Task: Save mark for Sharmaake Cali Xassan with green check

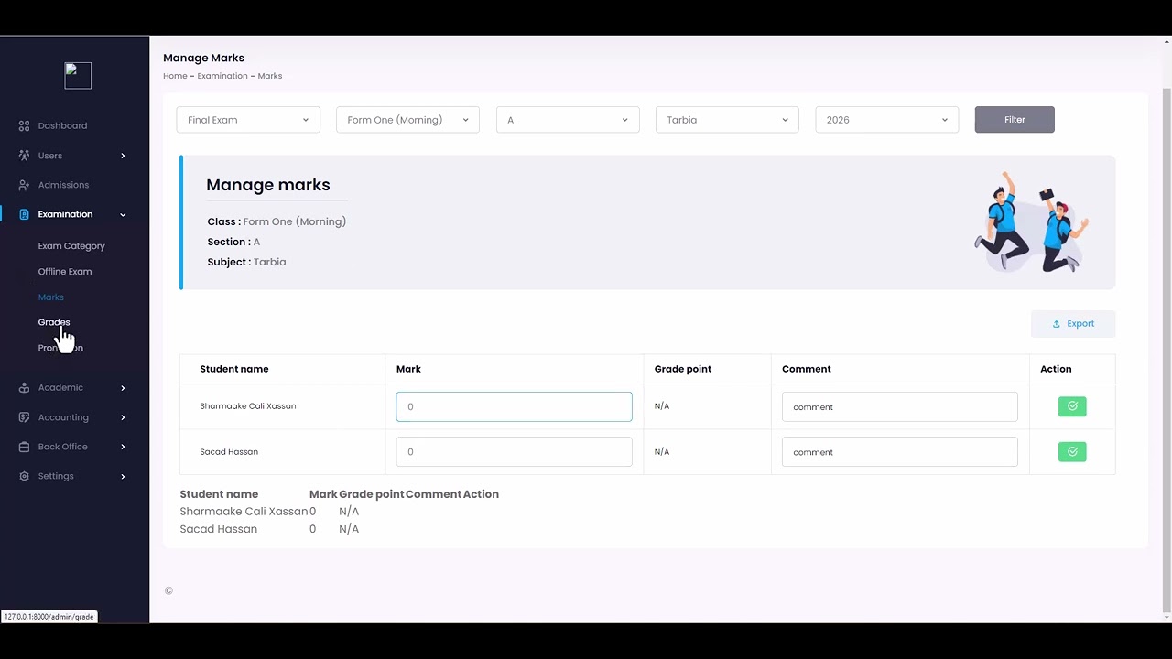Action: (x=1072, y=406)
